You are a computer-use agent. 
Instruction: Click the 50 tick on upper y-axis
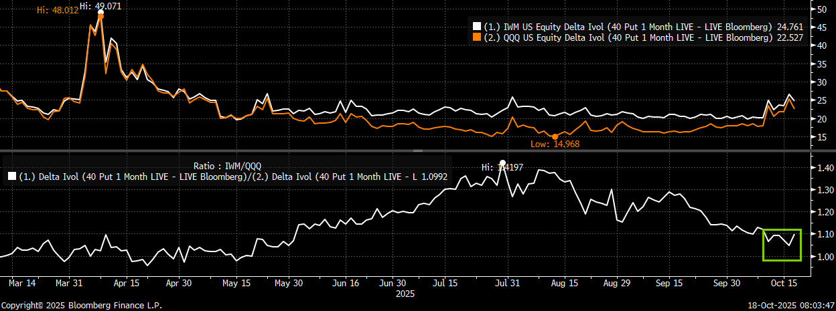coord(820,9)
